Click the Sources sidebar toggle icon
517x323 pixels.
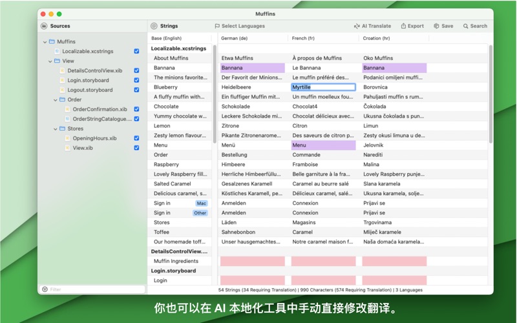(44, 26)
